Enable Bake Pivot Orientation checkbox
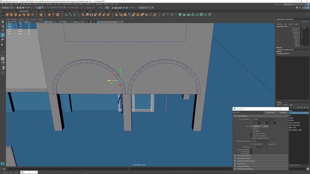The width and height of the screenshot is (310, 174). [x=251, y=136]
